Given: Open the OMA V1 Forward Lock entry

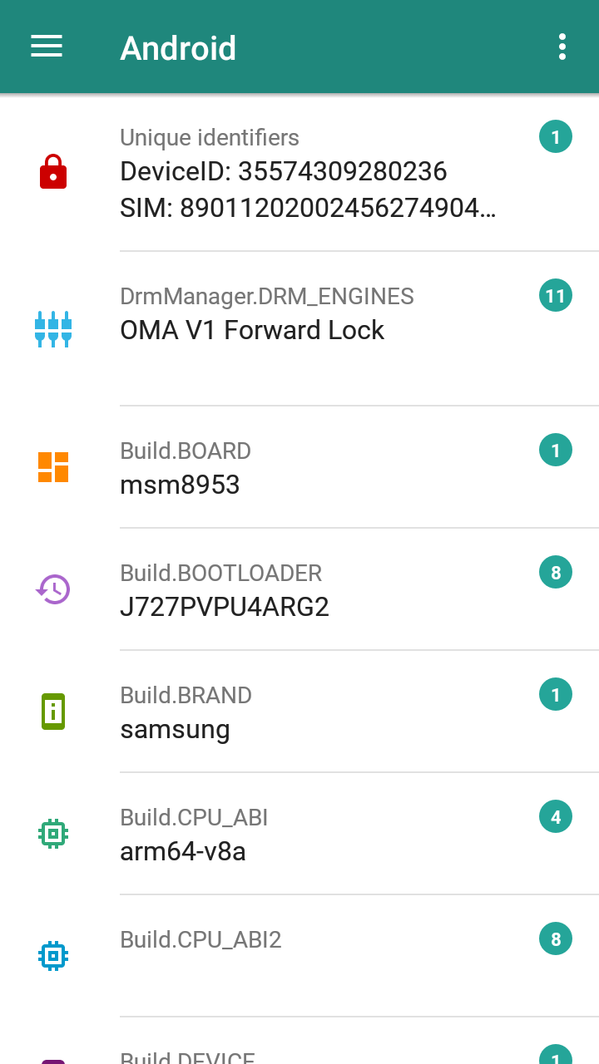Looking at the screenshot, I should coord(299,328).
